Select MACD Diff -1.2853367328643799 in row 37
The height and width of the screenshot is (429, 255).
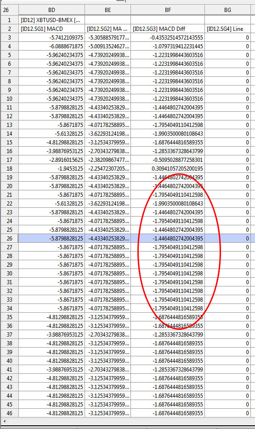(x=168, y=335)
